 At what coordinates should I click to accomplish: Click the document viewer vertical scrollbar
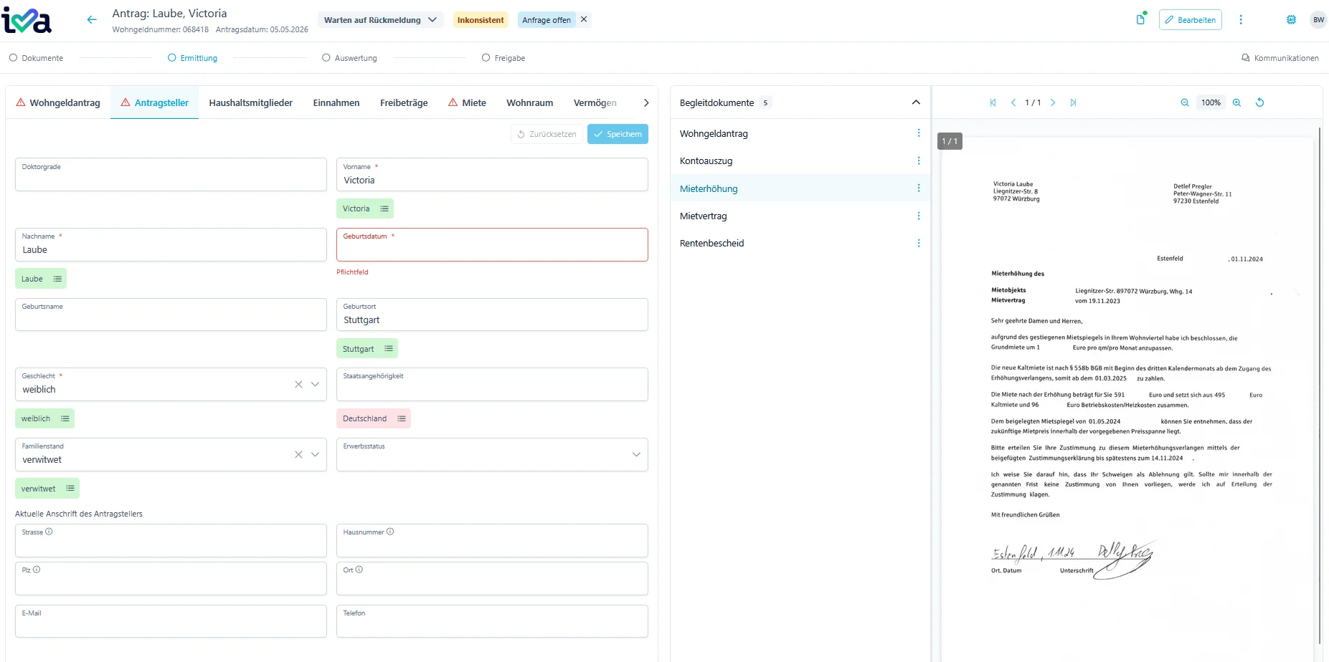pyautogui.click(x=1318, y=387)
